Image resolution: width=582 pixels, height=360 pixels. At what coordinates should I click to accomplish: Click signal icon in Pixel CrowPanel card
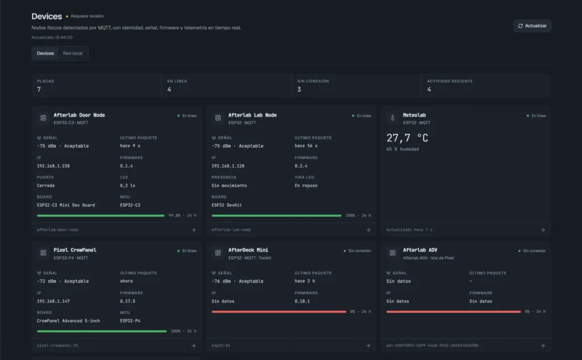tap(39, 273)
